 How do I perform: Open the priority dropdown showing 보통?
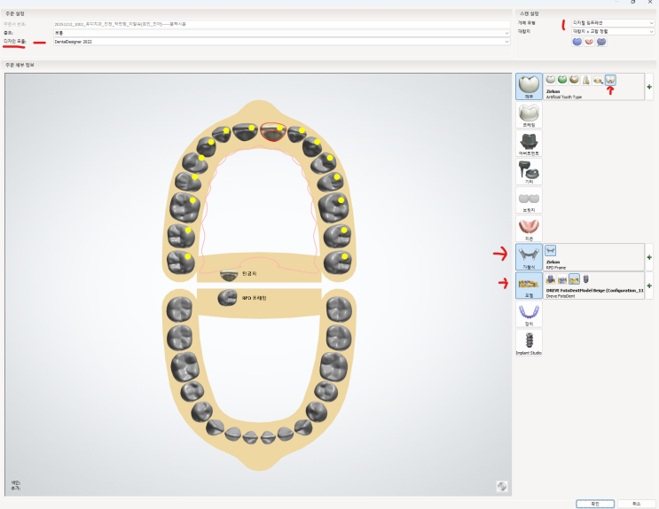[x=281, y=33]
